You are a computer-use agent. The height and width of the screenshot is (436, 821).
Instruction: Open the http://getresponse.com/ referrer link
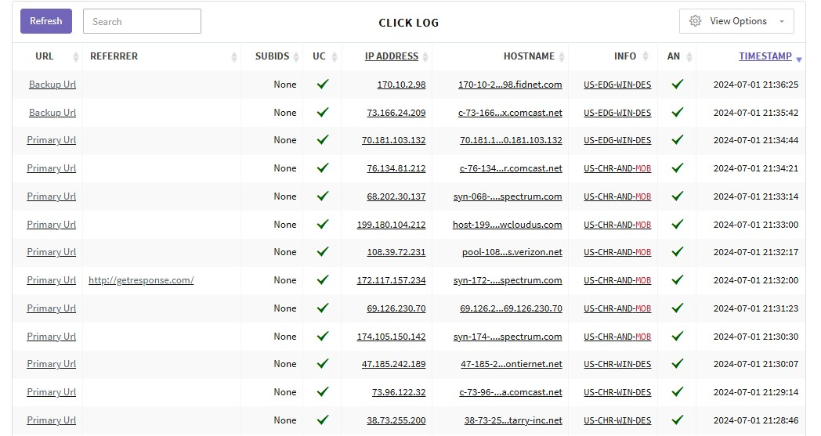[x=141, y=280]
